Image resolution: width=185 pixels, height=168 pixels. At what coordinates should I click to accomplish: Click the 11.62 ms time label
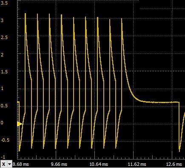137,164
